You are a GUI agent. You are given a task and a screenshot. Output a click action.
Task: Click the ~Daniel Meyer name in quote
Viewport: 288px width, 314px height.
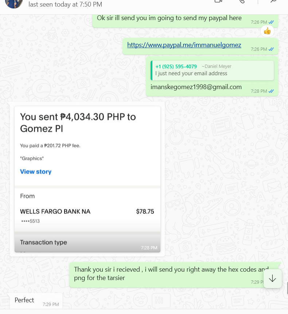(x=217, y=66)
